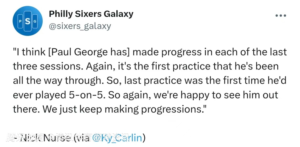Click the letter G in avatar logo
The image size is (300, 147).
(x=34, y=22)
